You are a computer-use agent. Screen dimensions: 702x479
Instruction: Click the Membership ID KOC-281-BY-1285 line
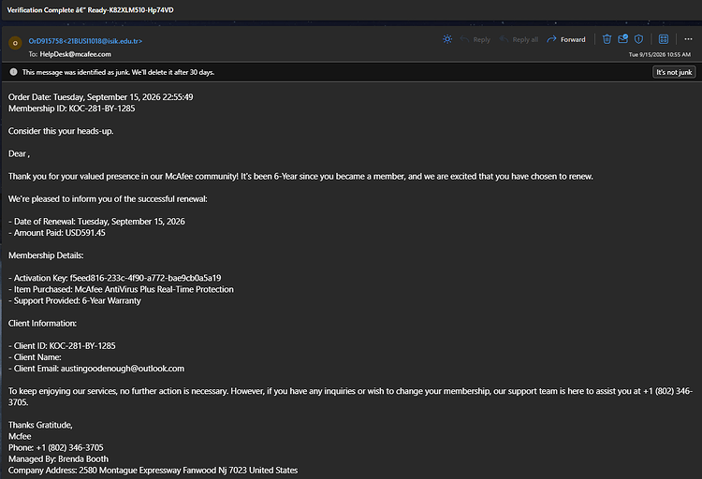click(x=72, y=109)
